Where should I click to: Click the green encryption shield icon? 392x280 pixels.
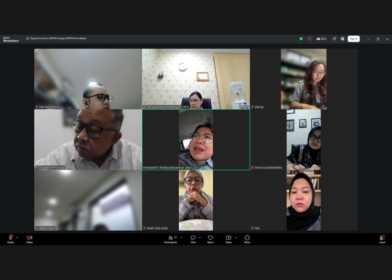click(x=301, y=39)
